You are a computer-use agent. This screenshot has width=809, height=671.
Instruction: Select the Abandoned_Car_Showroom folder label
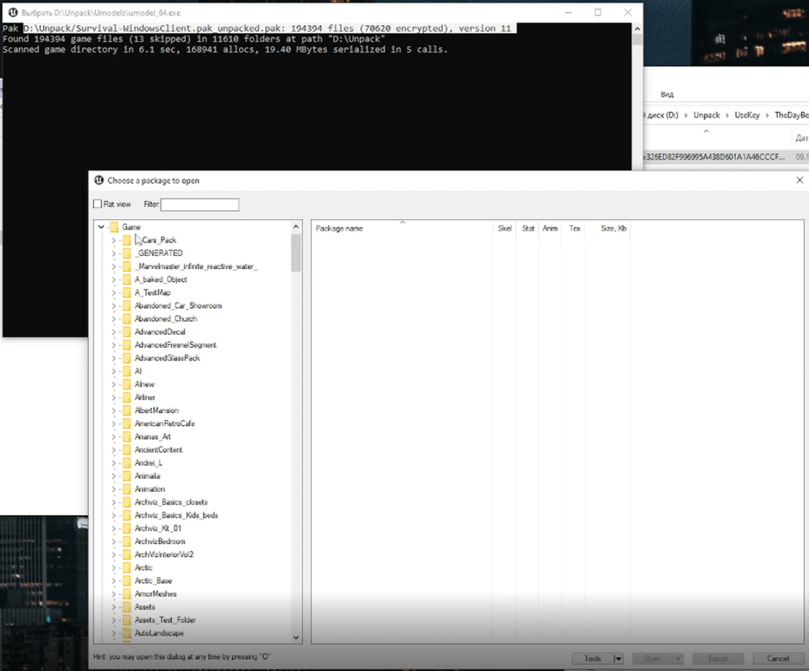178,305
